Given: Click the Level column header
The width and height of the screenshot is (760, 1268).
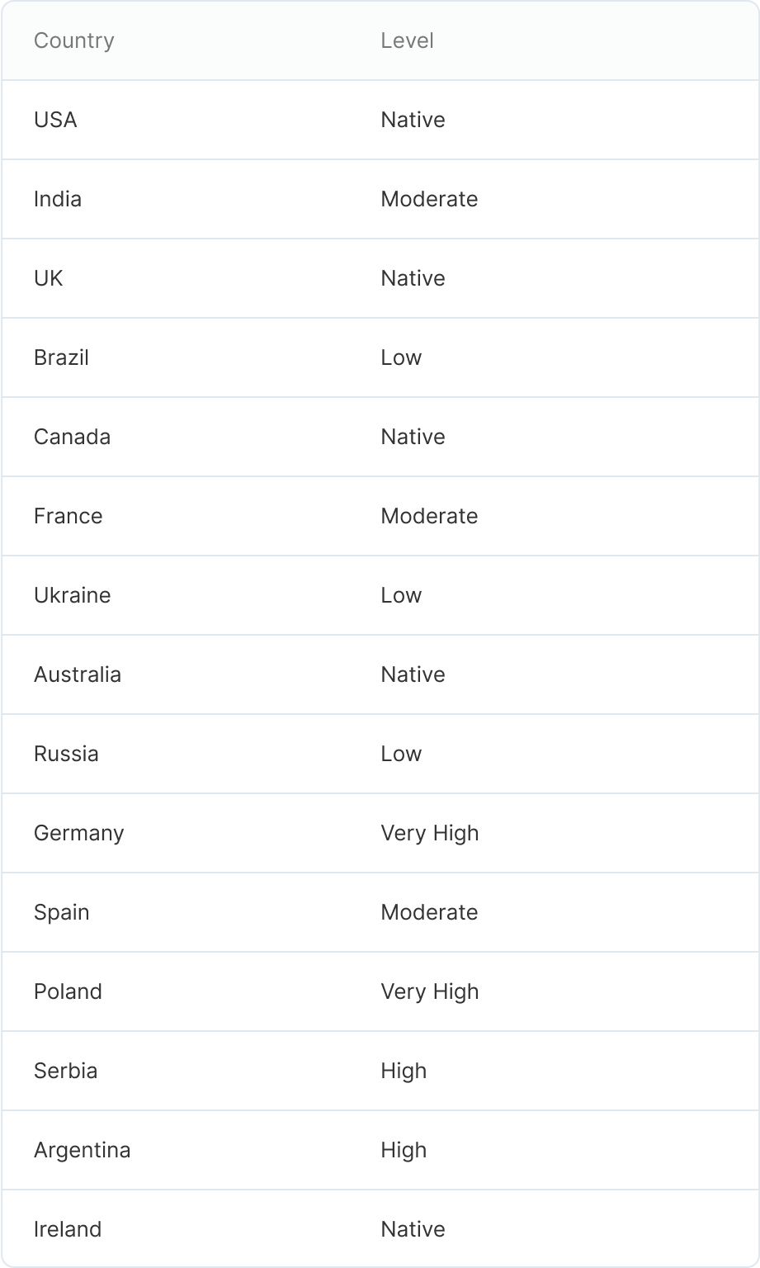Looking at the screenshot, I should pos(407,40).
